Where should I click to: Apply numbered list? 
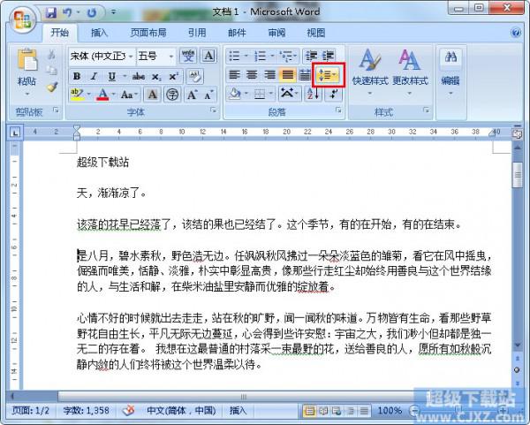point(260,56)
